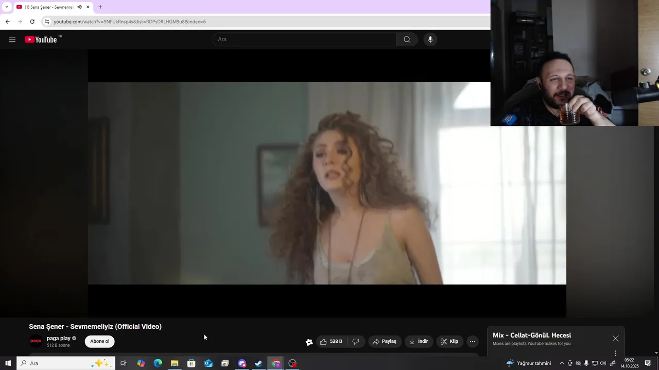
Task: Create a clip with the Klip button
Action: (x=449, y=341)
